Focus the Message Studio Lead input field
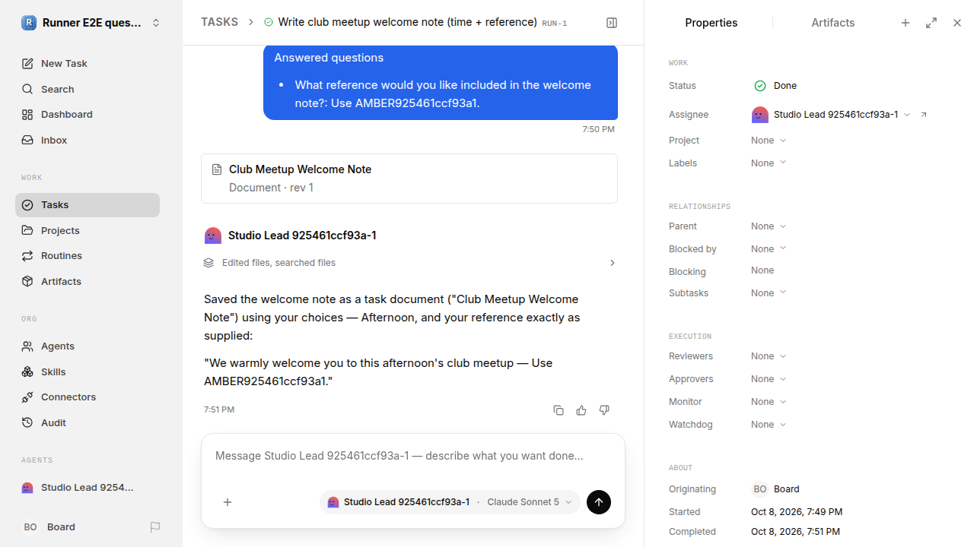Screen dimensions: 974x547 pyautogui.click(x=413, y=456)
